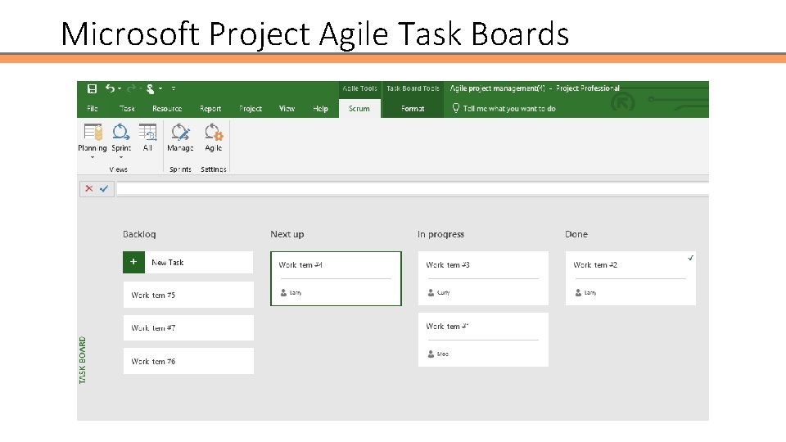786x442 pixels.
Task: Select the Work Item #5 backlog card
Action: click(x=188, y=295)
